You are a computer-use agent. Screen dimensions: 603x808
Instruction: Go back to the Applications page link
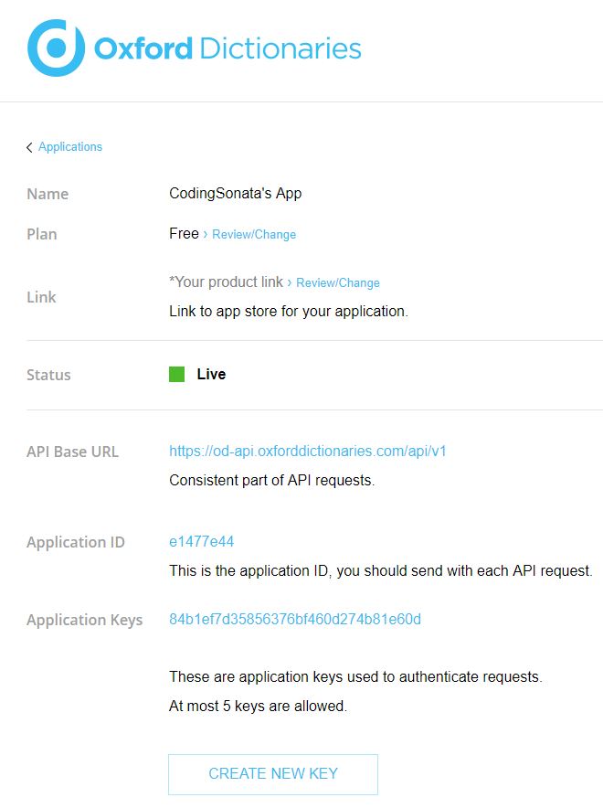(x=70, y=147)
